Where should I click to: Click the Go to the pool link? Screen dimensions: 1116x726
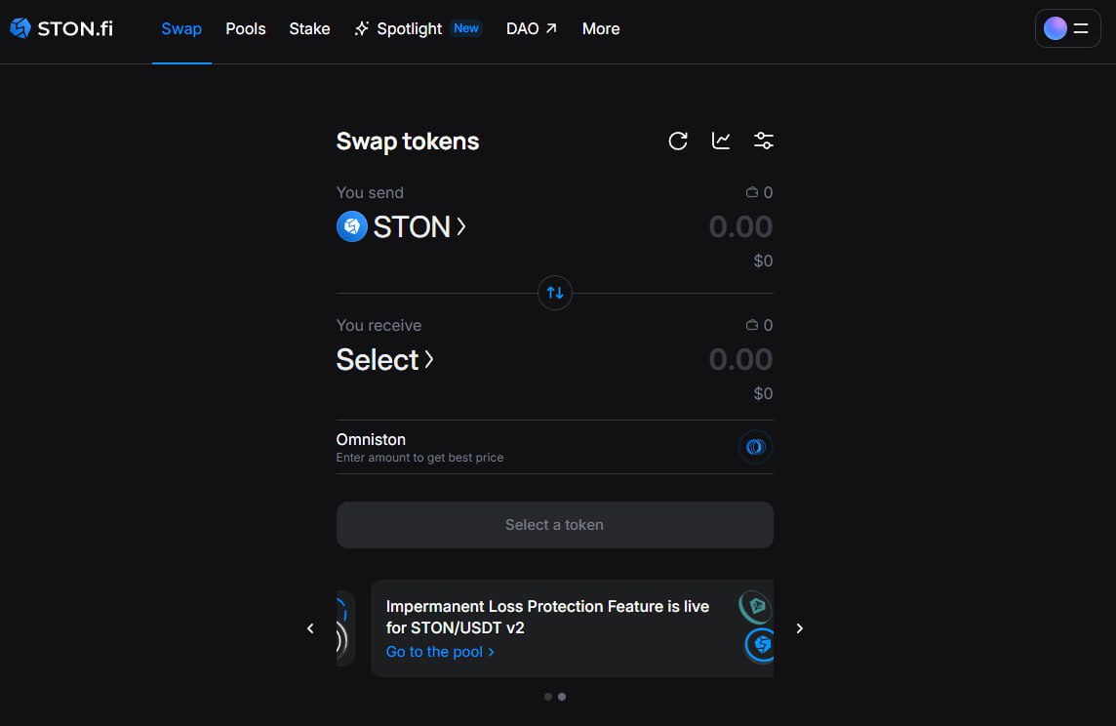pyautogui.click(x=440, y=652)
